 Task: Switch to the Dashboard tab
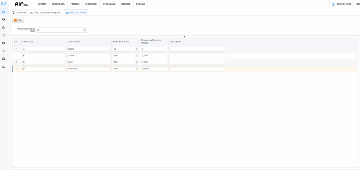tap(19, 12)
